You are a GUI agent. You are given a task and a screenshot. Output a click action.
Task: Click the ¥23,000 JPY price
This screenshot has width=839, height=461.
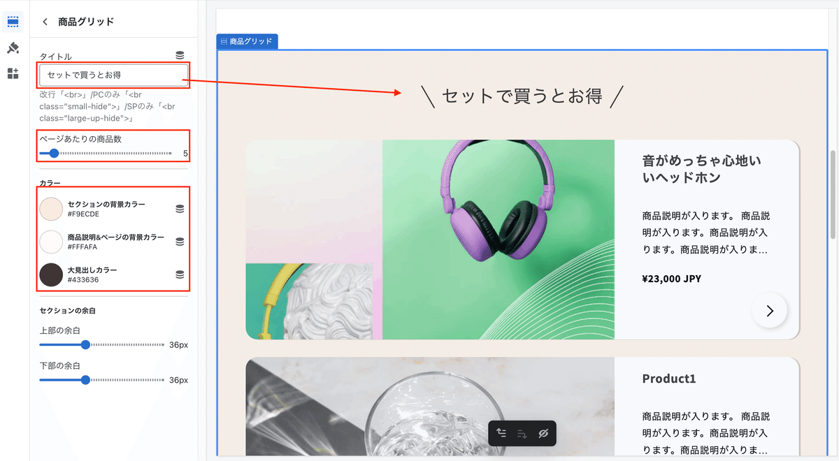tap(671, 279)
